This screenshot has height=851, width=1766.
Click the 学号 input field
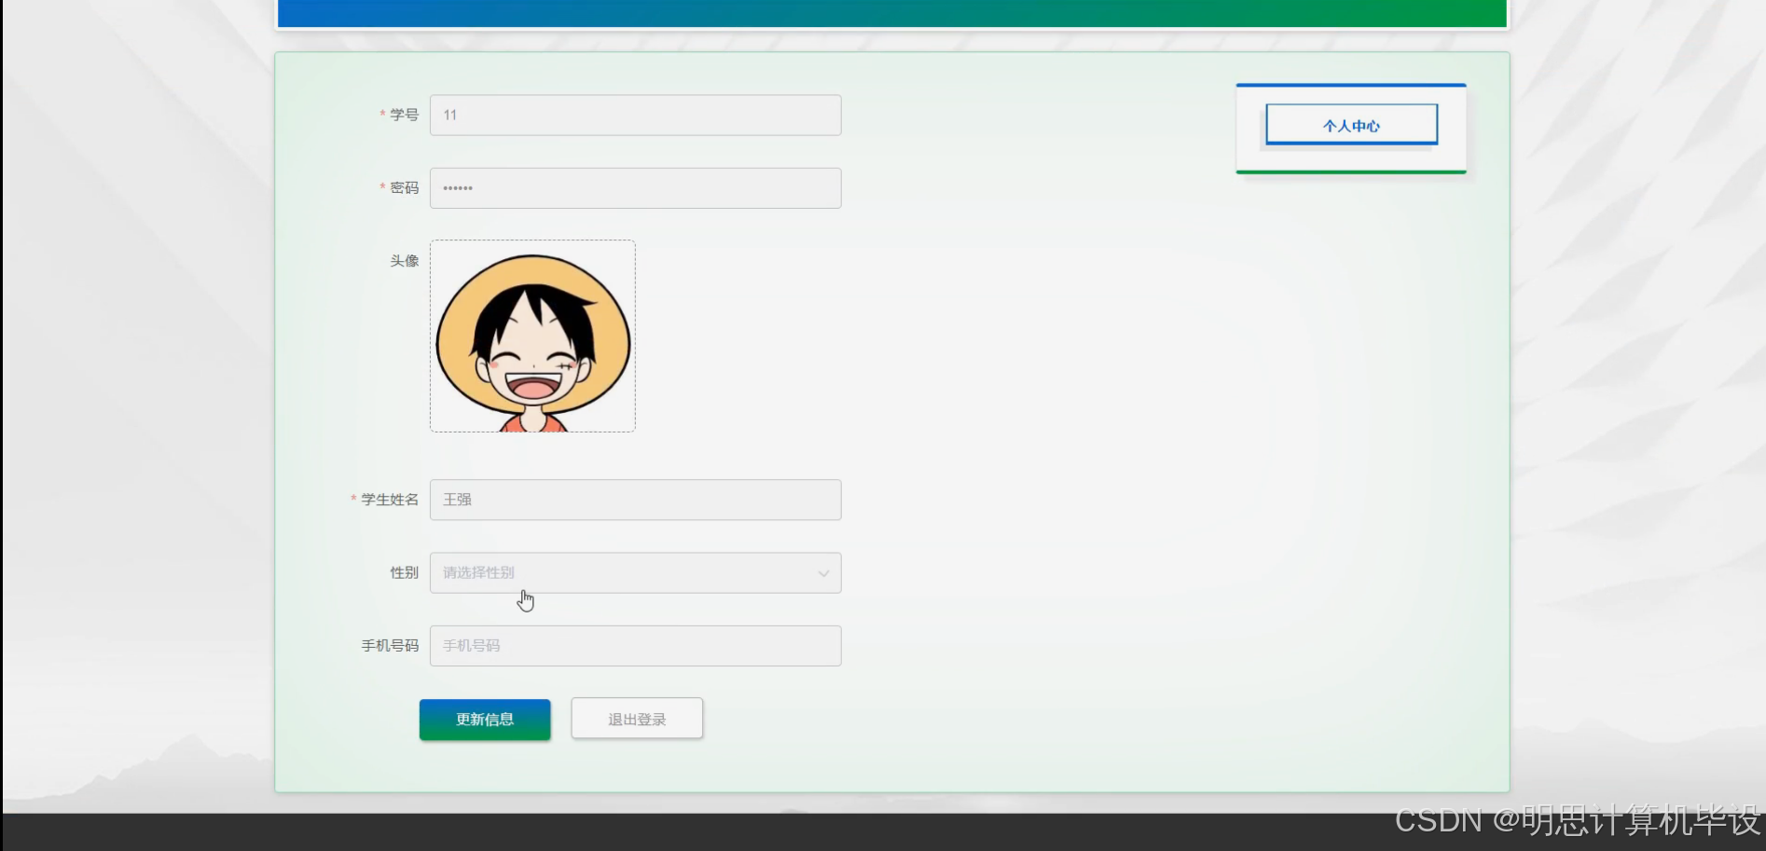tap(635, 115)
